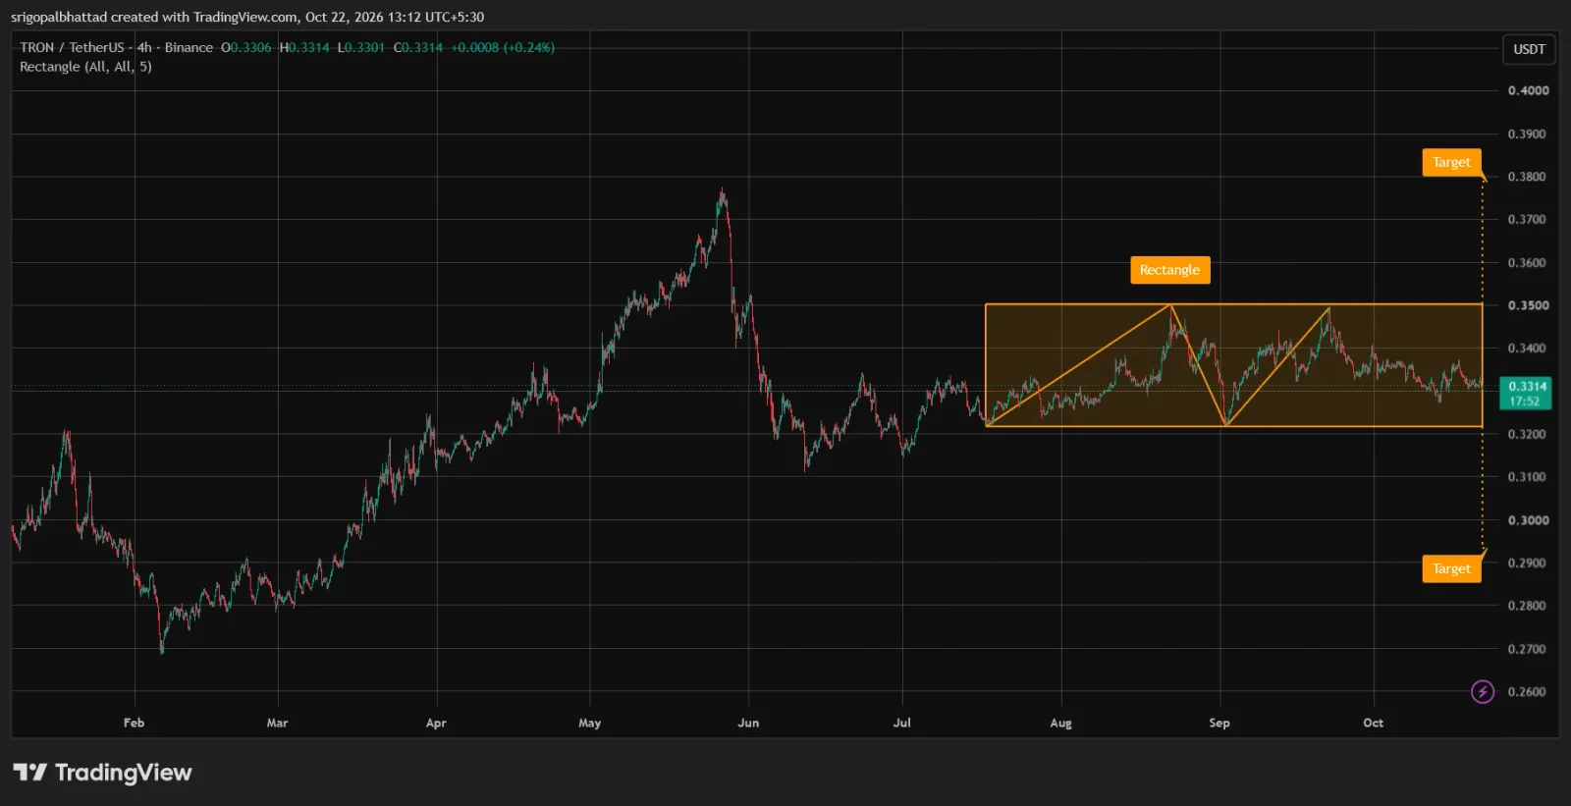Click the Binance exchange name in legend
The width and height of the screenshot is (1571, 806).
(189, 47)
